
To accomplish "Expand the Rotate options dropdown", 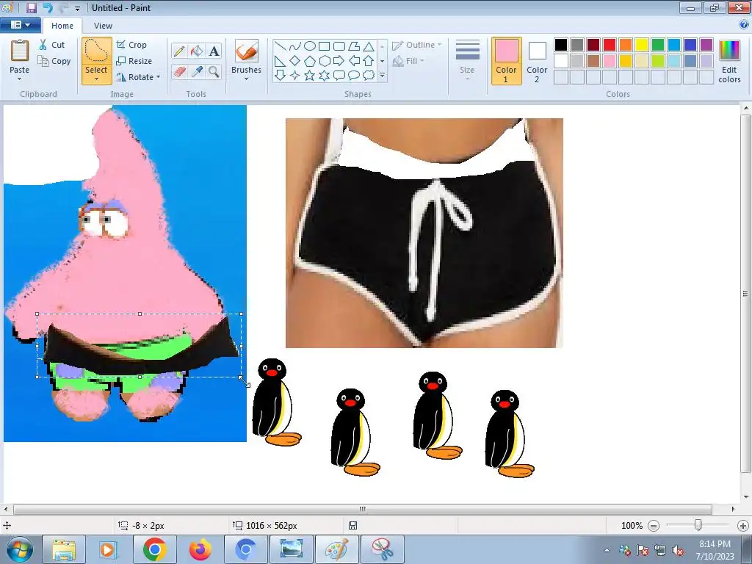I will (x=159, y=76).
